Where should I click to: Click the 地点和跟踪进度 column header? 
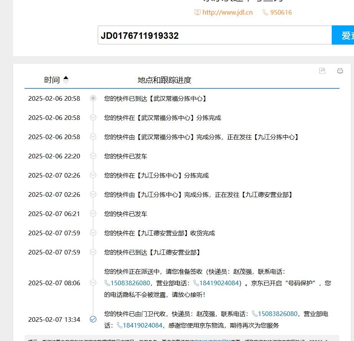(x=165, y=80)
